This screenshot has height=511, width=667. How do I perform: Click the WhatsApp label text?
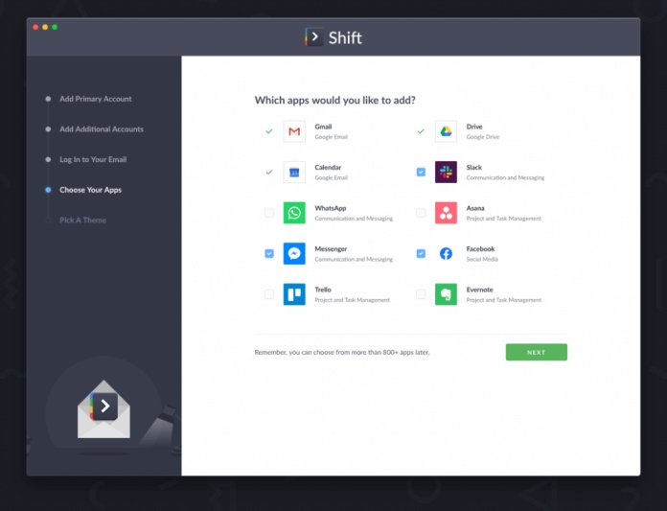(x=330, y=208)
